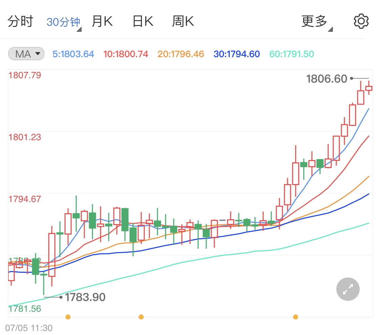Switch to 分时 intraday tab
381x335 pixels.
(x=20, y=21)
